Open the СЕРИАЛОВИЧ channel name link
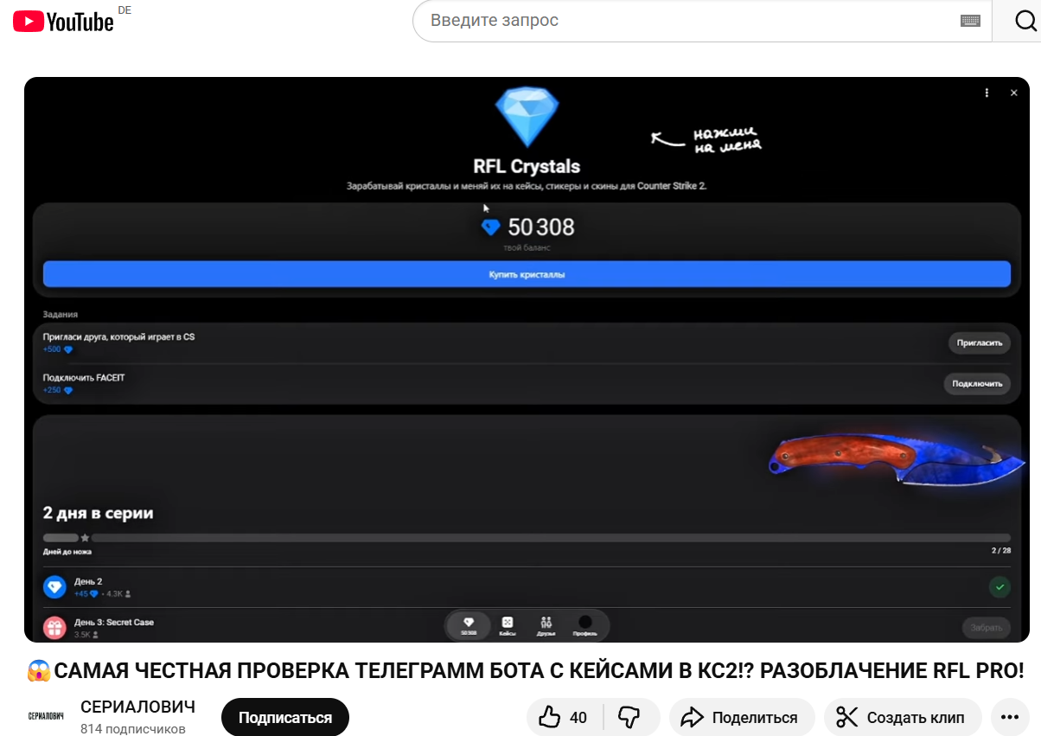Image resolution: width=1041 pixels, height=736 pixels. (137, 707)
